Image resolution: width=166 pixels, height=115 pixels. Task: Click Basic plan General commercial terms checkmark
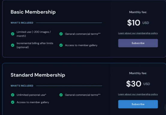coord(61,34)
